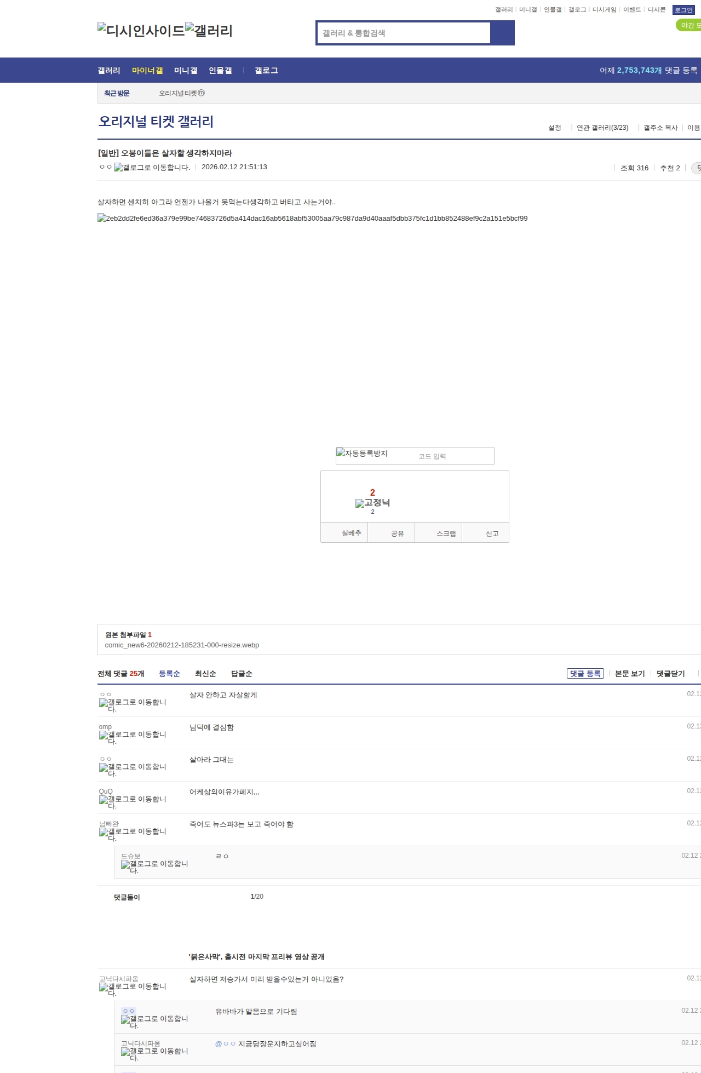Open attachment comic_new6-20260212-185231-000-resize.webp
Image resolution: width=701 pixels, height=1073 pixels.
point(182,645)
